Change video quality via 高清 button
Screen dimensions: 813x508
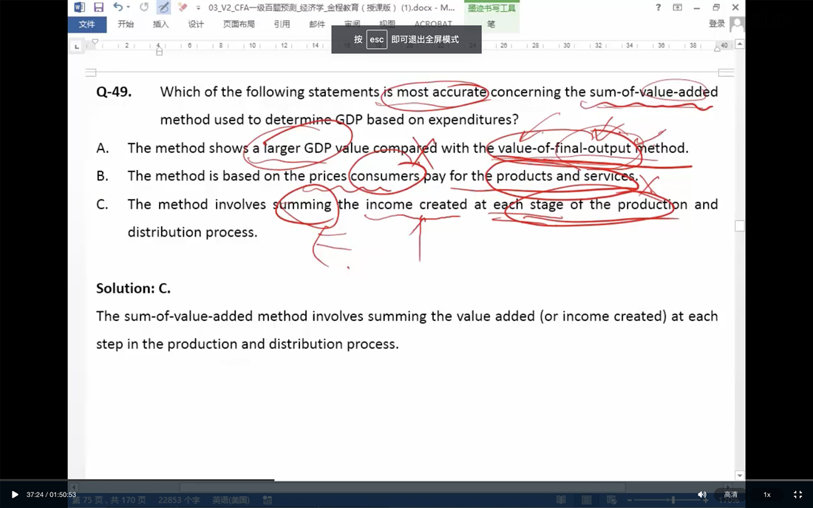730,495
